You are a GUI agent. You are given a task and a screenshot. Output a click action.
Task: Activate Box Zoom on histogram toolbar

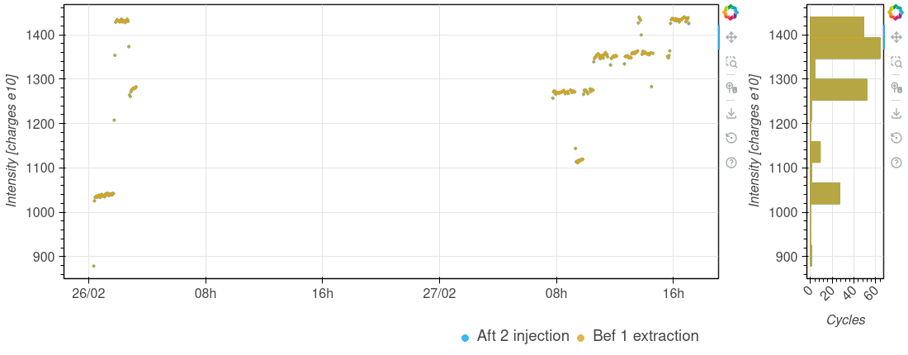[896, 62]
